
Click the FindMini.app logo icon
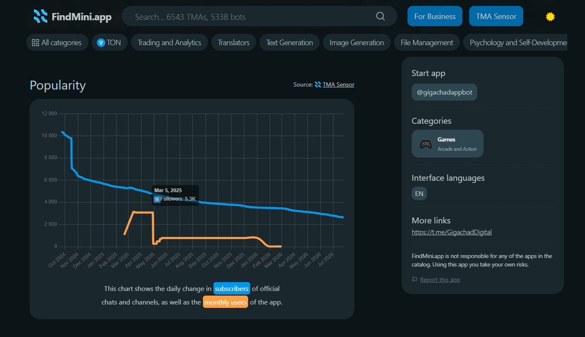tap(41, 16)
